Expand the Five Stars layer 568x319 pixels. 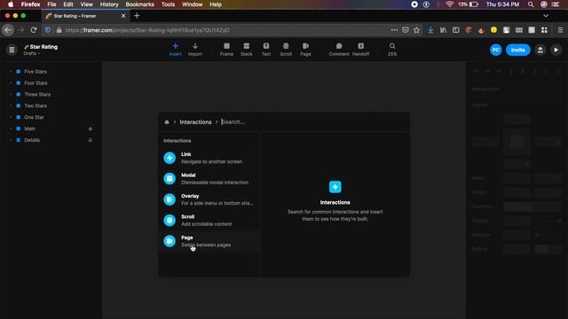click(11, 72)
